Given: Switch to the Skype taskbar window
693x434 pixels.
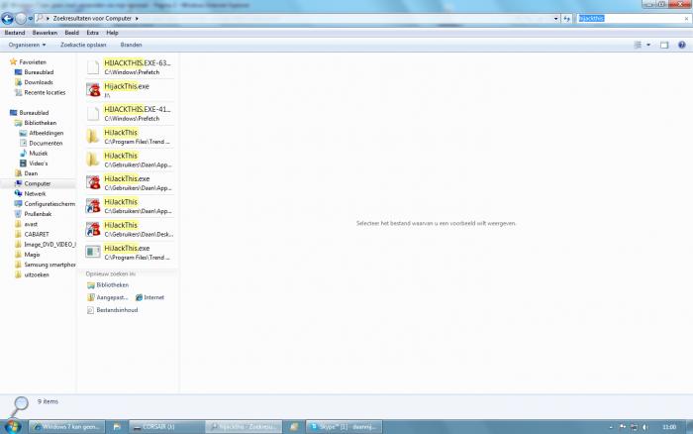Looking at the screenshot, I should [344, 427].
